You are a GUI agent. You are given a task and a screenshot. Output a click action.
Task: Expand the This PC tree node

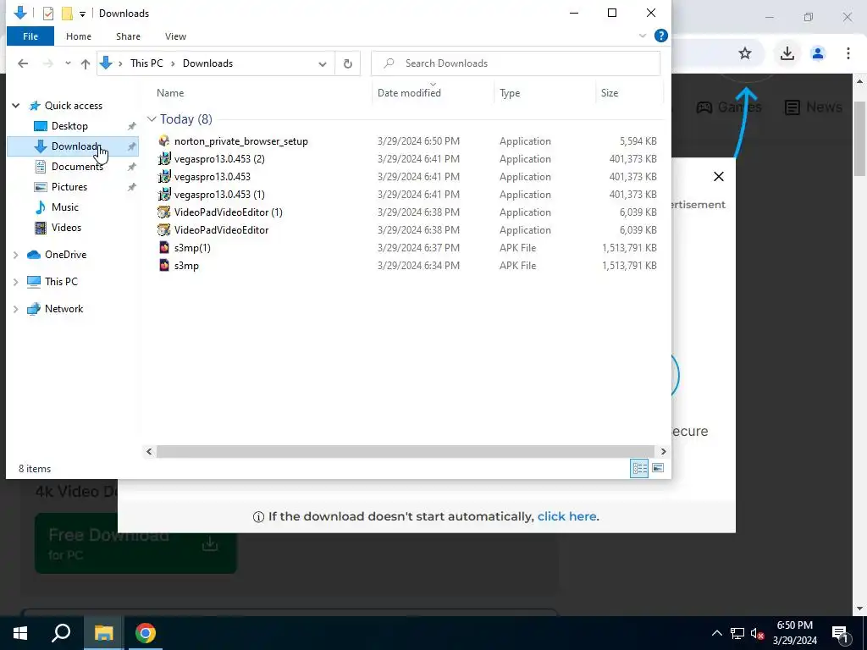coord(15,282)
